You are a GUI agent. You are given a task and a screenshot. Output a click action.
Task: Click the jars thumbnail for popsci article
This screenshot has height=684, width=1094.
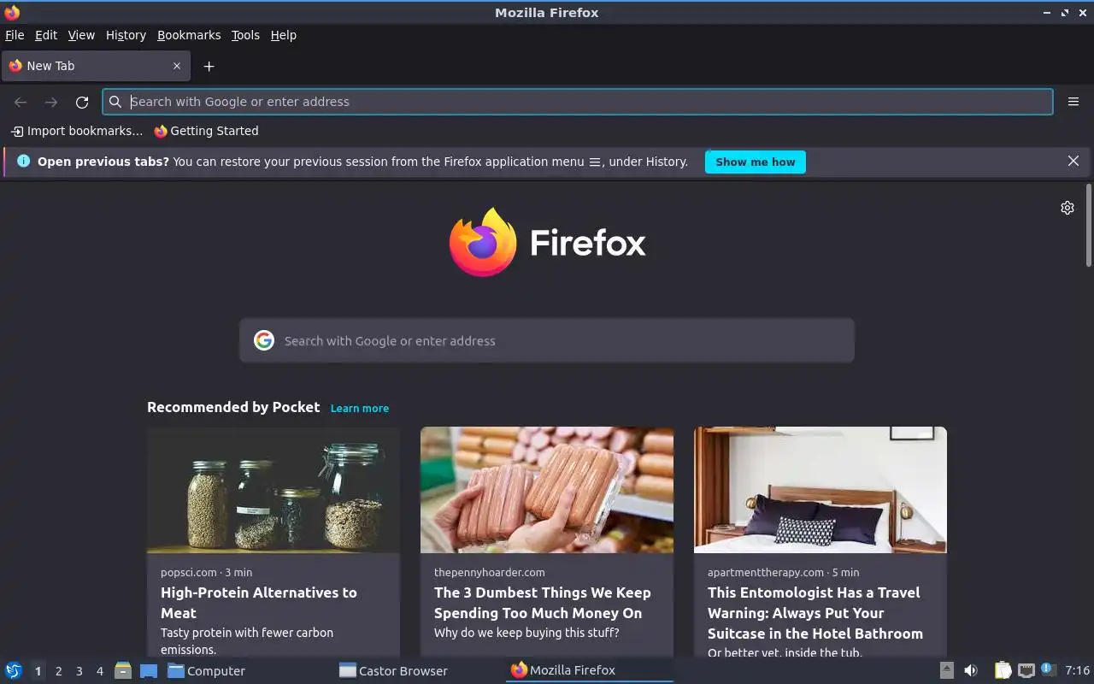pyautogui.click(x=273, y=490)
